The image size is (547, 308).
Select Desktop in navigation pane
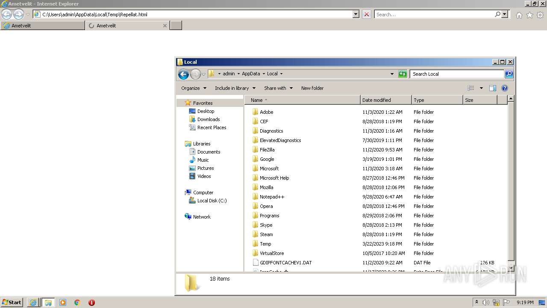click(206, 111)
